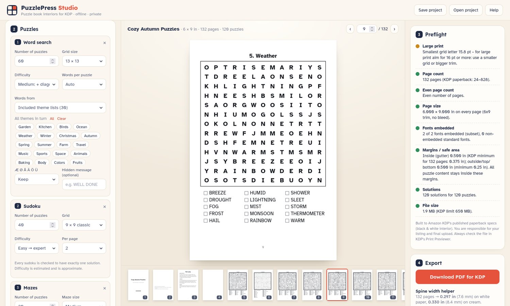Open the Words per puzzle Auto dropdown
Image resolution: width=510 pixels, height=306 pixels.
84,84
